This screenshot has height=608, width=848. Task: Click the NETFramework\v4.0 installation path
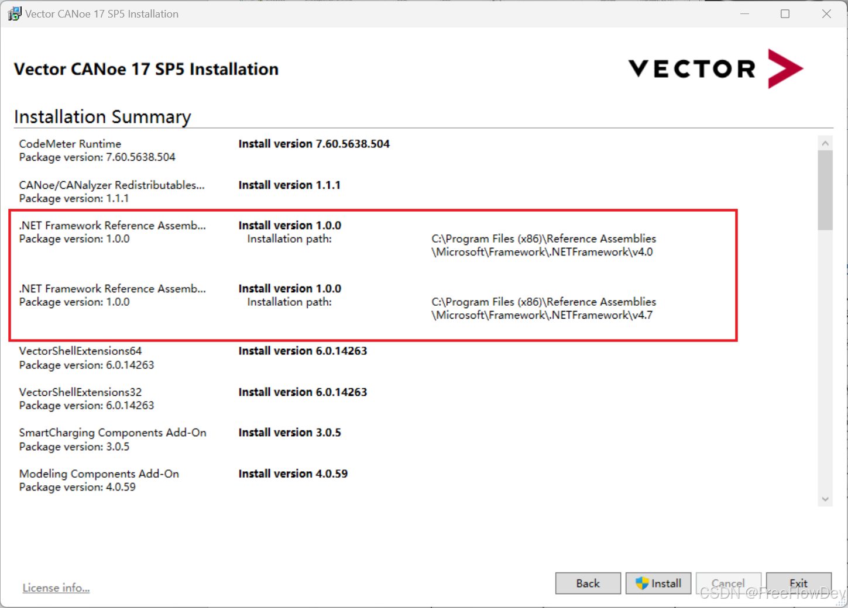[544, 246]
